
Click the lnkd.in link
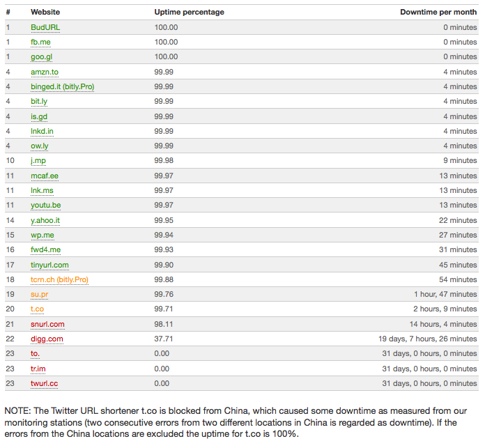[42, 131]
